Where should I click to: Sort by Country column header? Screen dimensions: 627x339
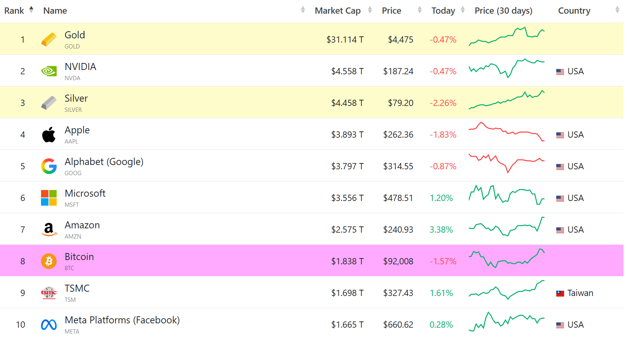(574, 11)
